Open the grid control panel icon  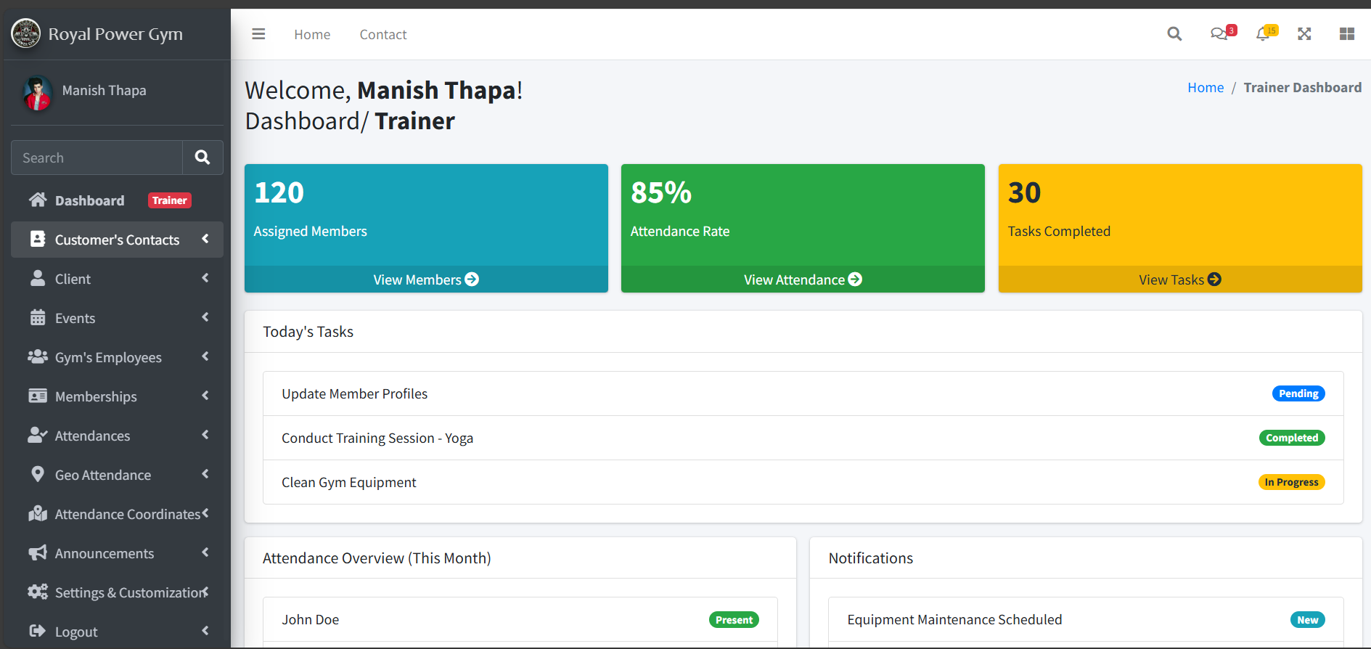(x=1346, y=34)
